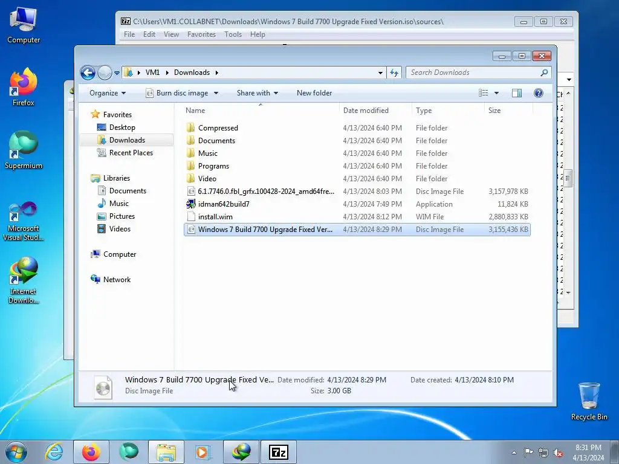Screen dimensions: 619x464
Task: Refresh the Downloads folder view
Action: [x=394, y=72]
